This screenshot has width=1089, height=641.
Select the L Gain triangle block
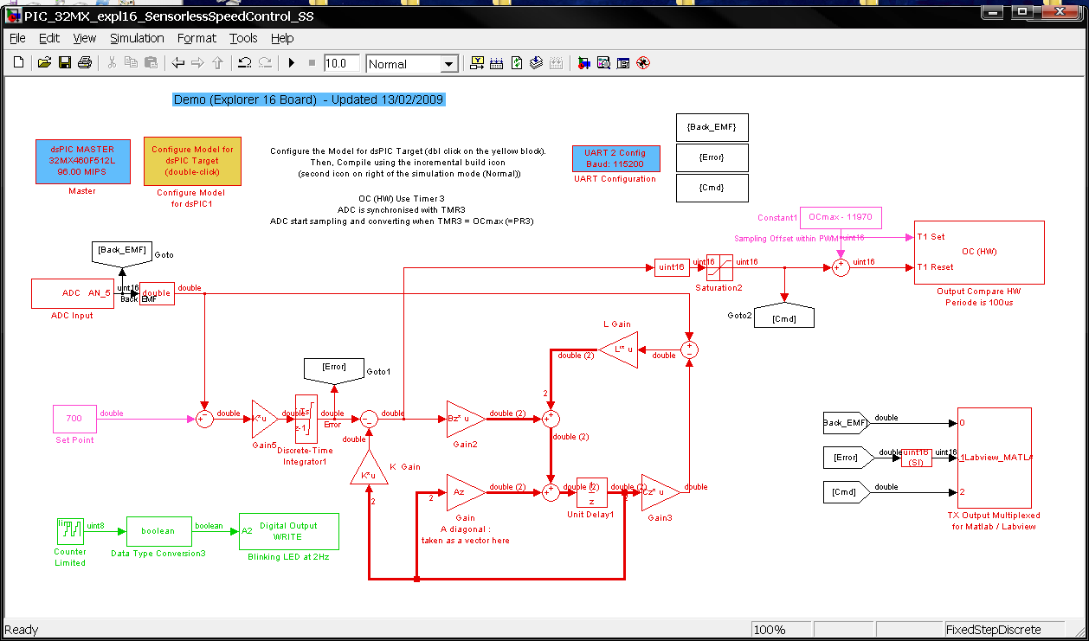click(620, 349)
